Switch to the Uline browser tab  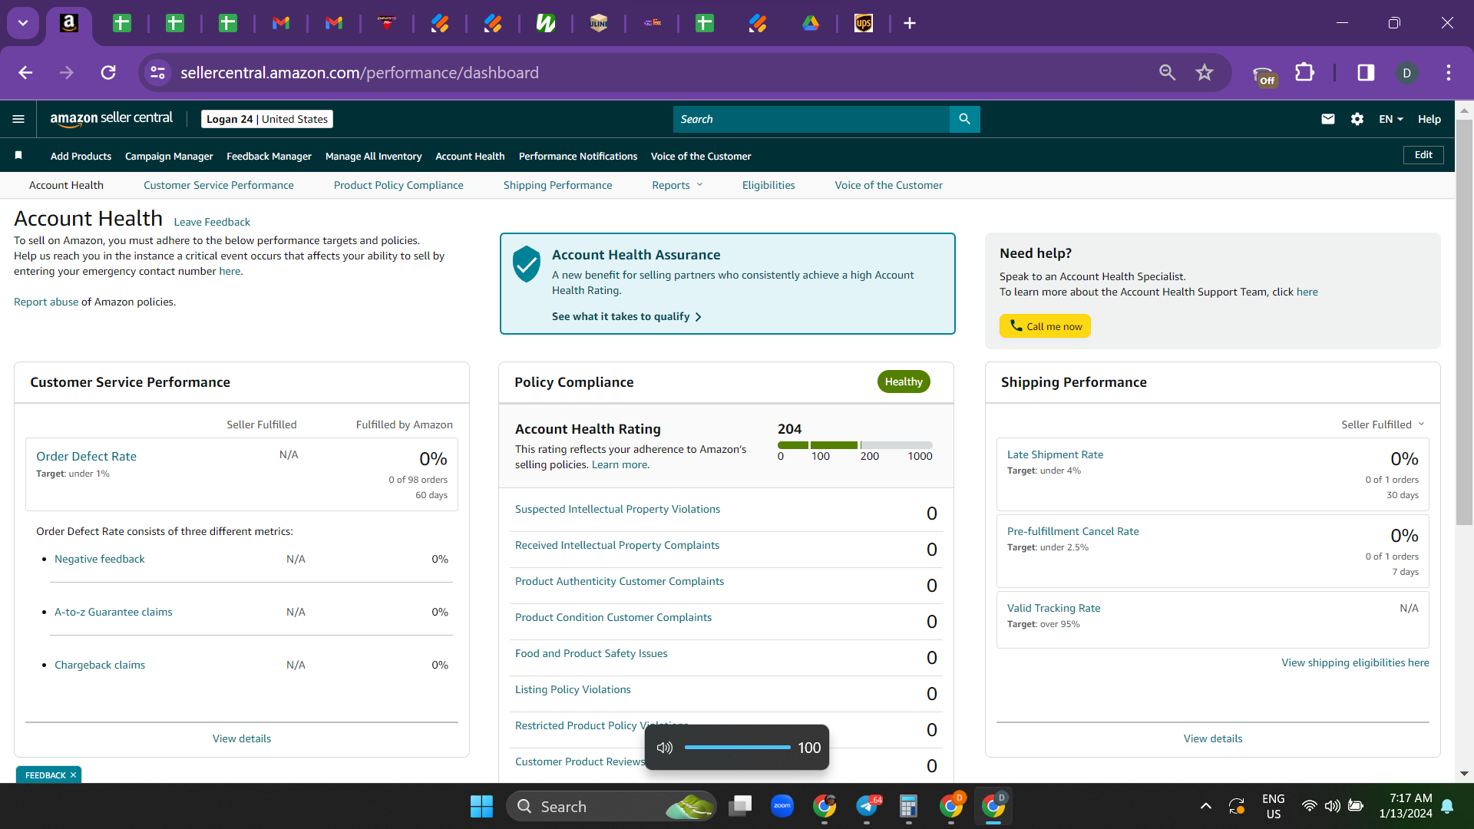[599, 23]
